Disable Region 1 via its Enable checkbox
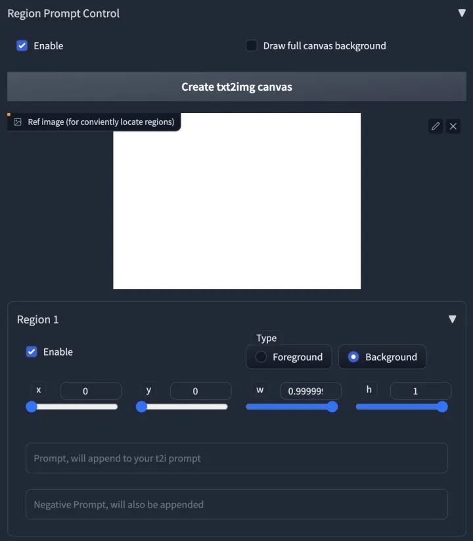Screen dimensions: 473x541 32,352
